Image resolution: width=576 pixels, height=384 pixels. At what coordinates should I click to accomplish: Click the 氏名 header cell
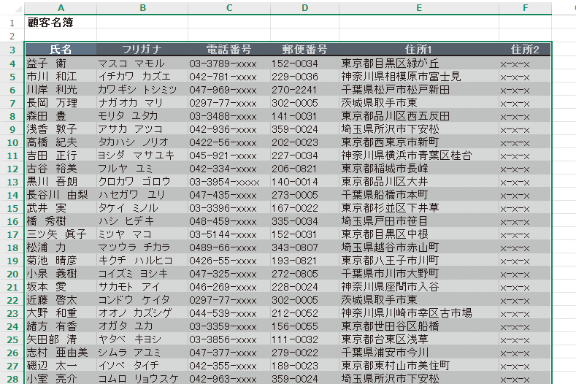coord(61,49)
